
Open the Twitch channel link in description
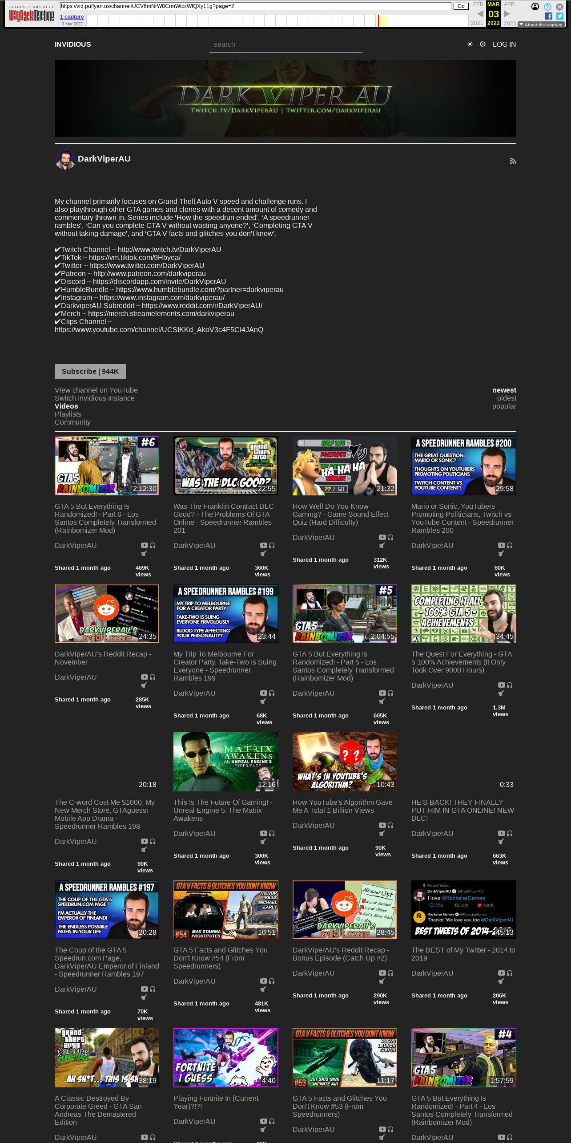[x=169, y=250]
